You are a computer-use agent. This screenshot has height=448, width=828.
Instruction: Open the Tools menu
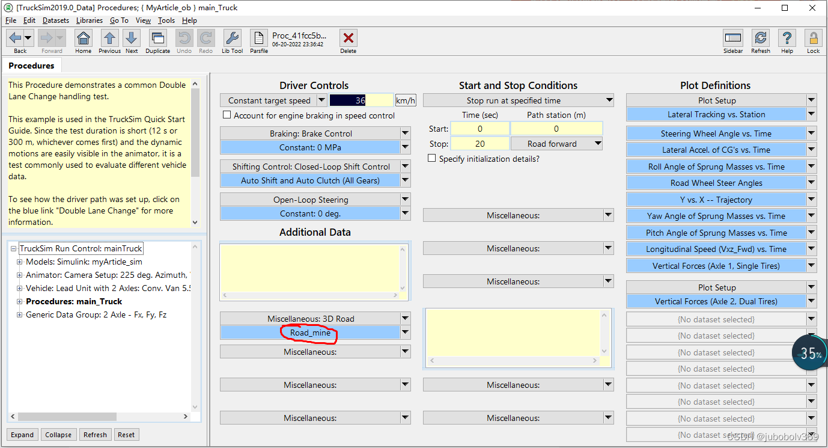[166, 20]
